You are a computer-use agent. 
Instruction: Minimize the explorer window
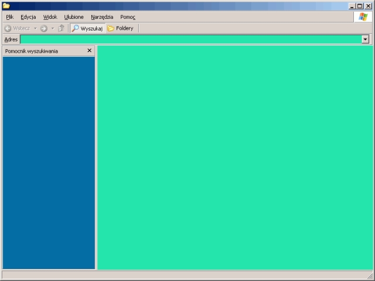point(352,6)
